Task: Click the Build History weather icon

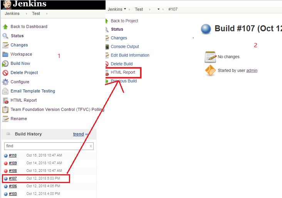Action: (8, 134)
